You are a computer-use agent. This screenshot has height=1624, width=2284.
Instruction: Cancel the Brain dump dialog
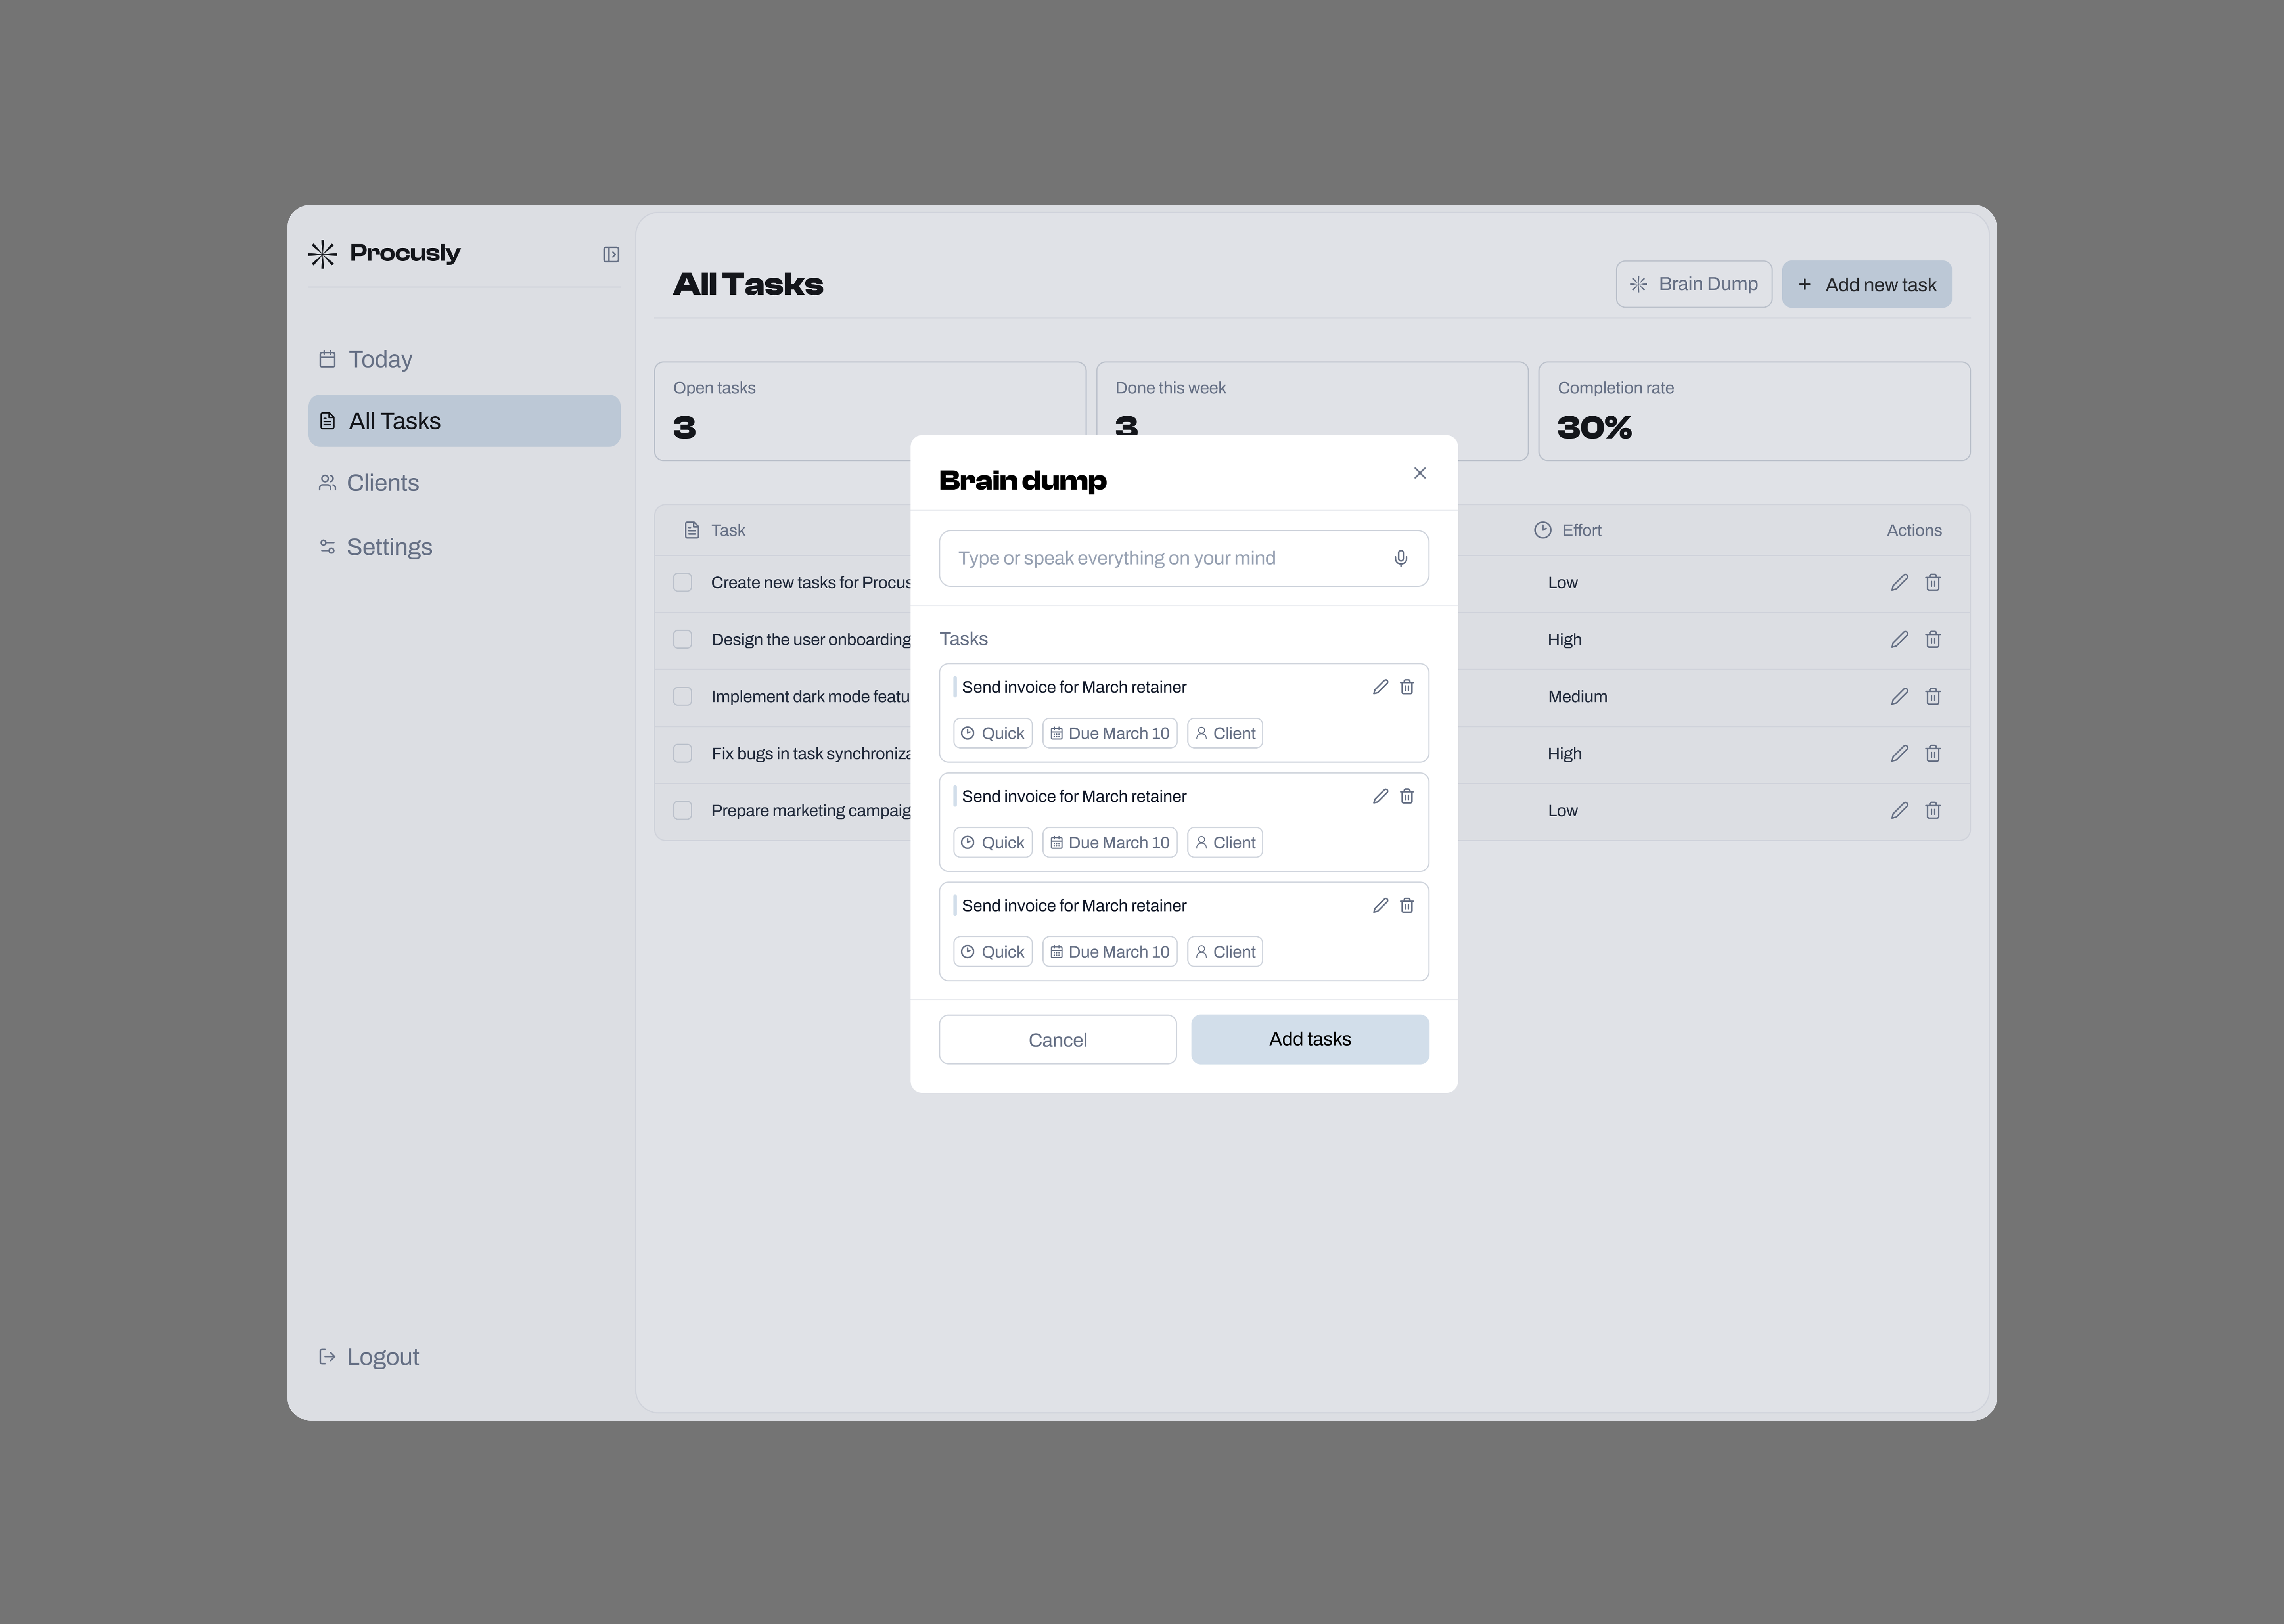click(1058, 1040)
